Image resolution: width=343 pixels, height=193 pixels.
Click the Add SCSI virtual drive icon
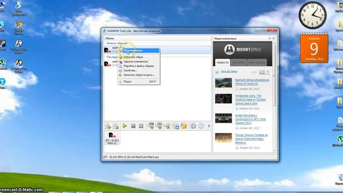coord(159,126)
